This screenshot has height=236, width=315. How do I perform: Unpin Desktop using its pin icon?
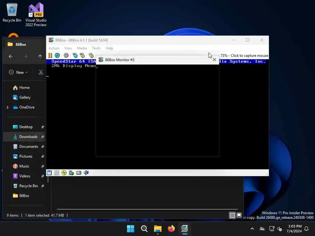tap(42, 127)
